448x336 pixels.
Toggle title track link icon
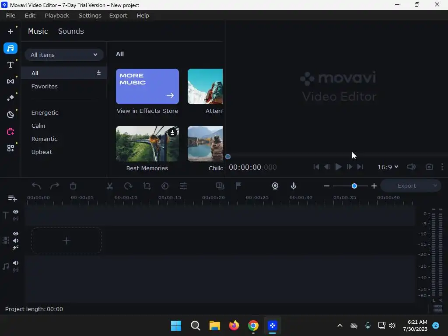[x=16, y=219]
